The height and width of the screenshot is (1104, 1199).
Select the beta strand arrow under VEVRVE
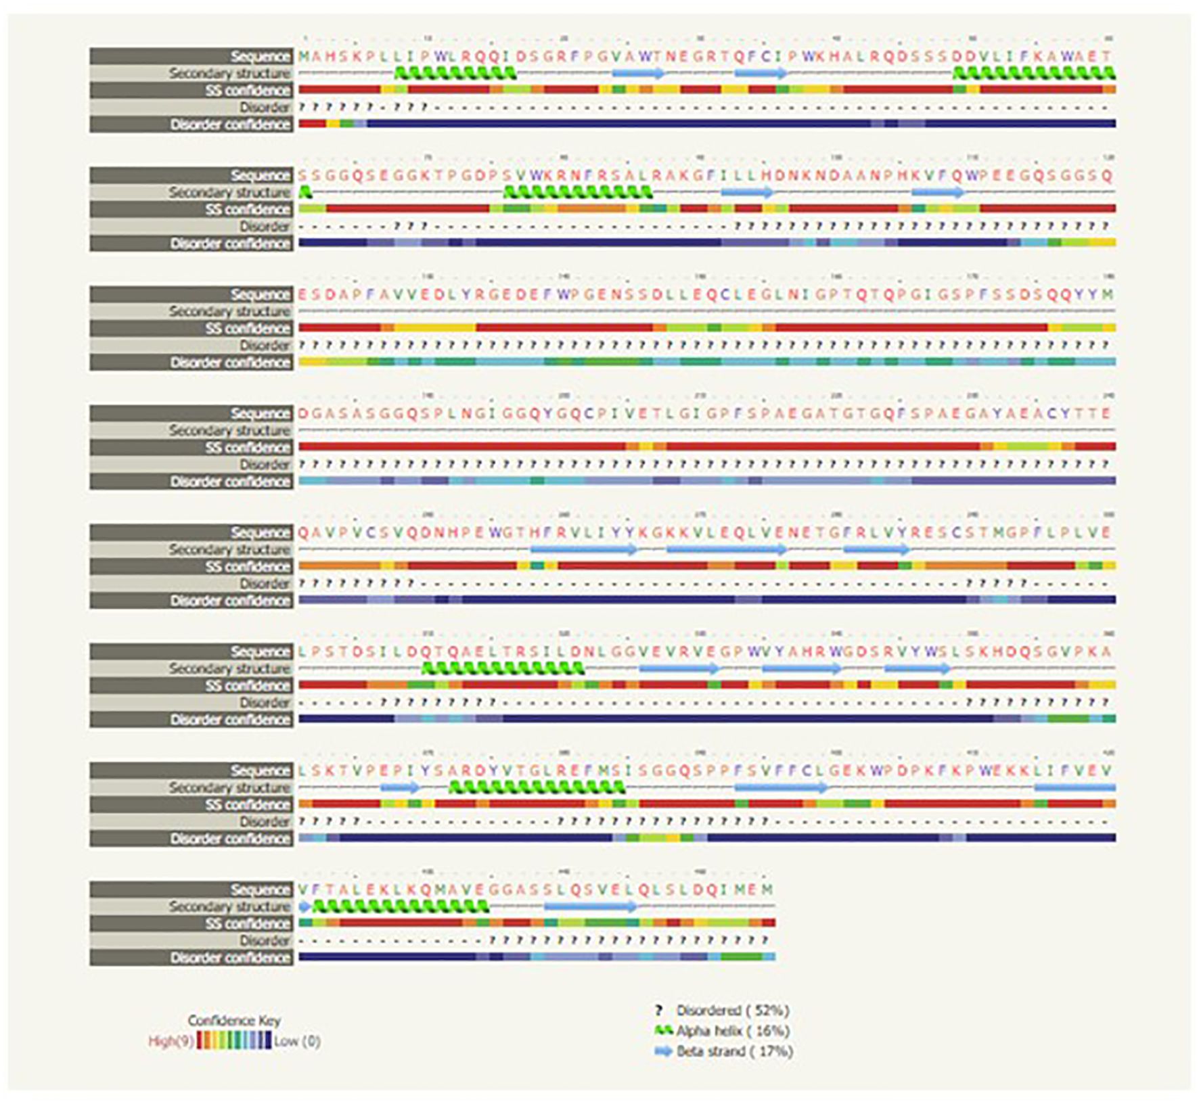680,668
